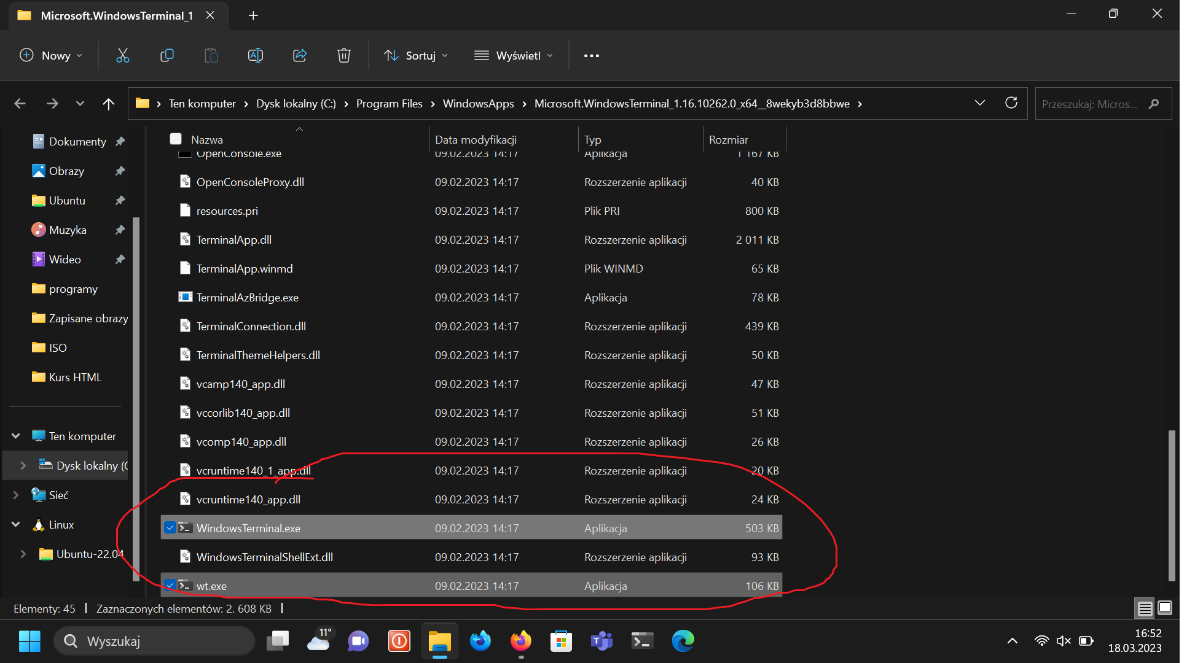
Task: Go forward with the right arrow
Action: (52, 104)
